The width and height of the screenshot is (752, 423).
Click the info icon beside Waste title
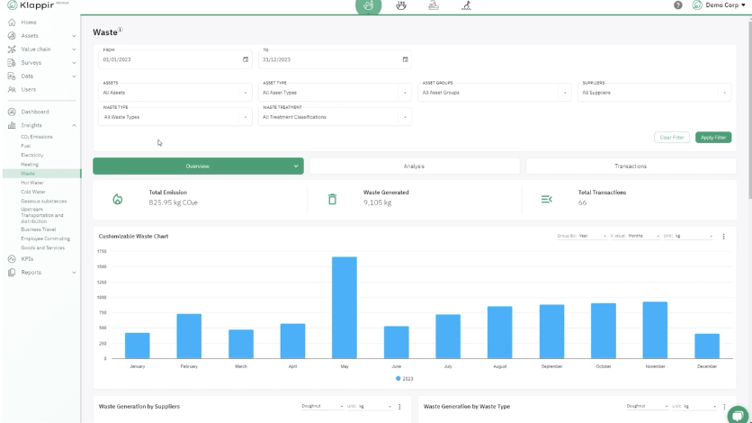[x=121, y=30]
